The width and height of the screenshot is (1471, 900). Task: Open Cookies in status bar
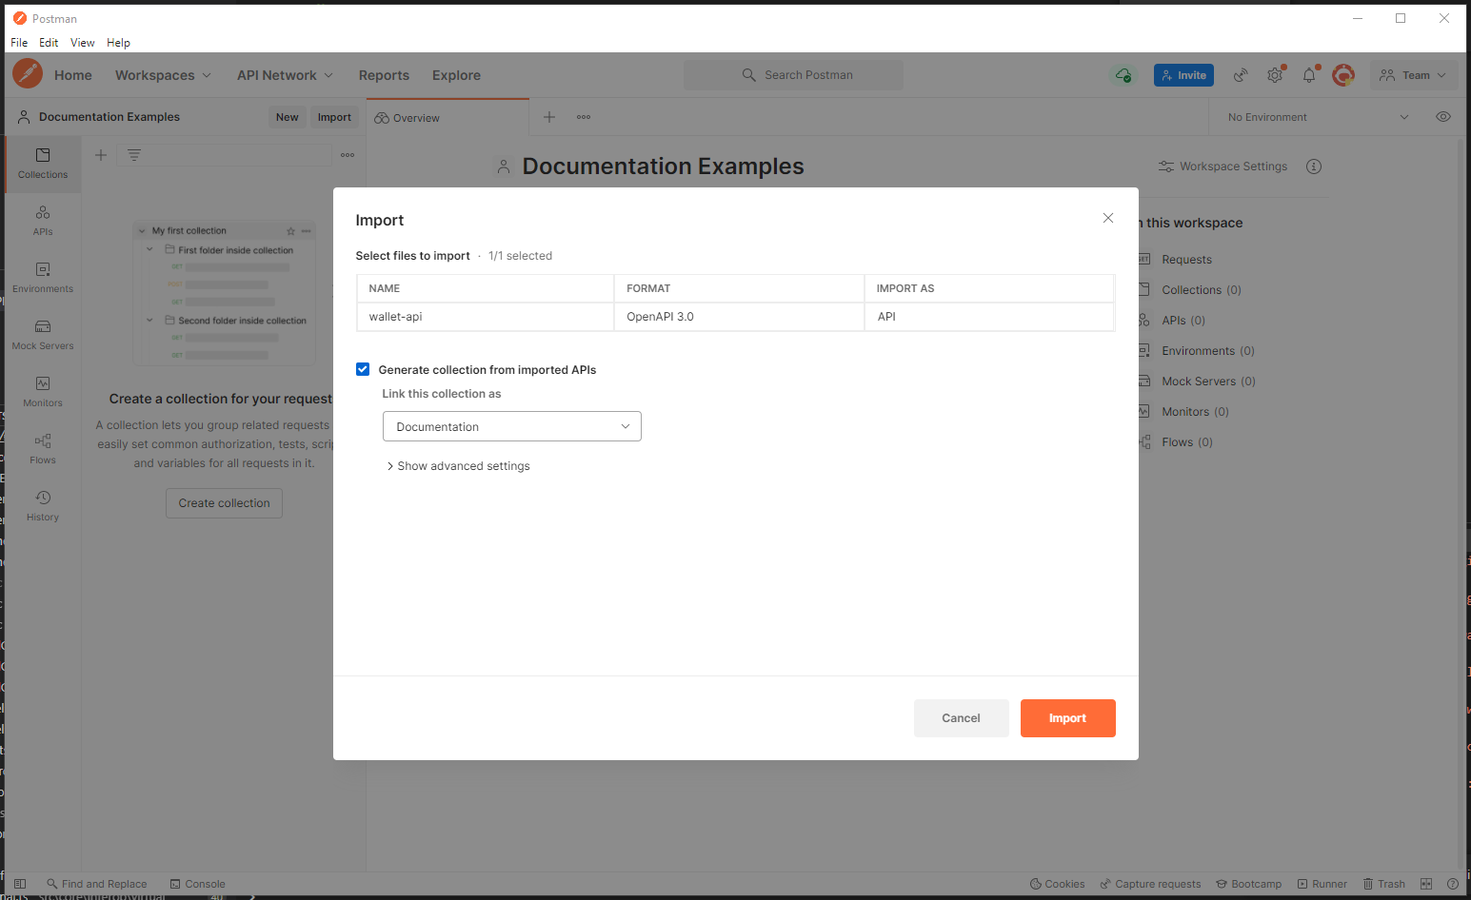[x=1057, y=884]
